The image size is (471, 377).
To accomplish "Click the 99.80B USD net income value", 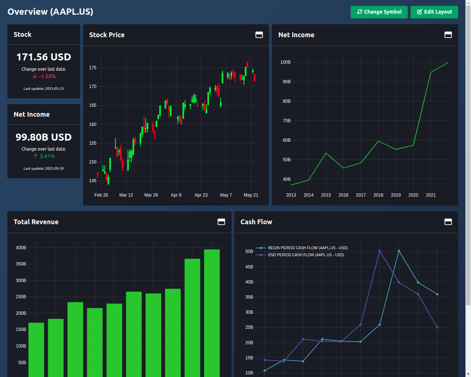I will pyautogui.click(x=44, y=137).
